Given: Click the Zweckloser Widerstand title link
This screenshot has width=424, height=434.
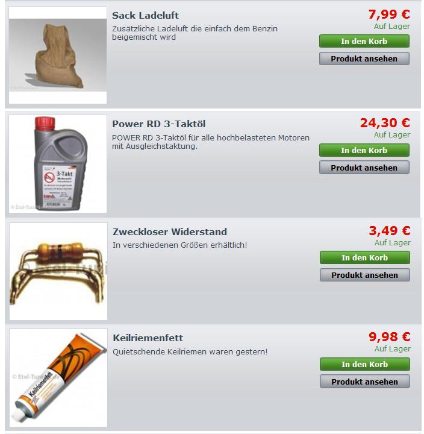Looking at the screenshot, I should click(x=170, y=231).
